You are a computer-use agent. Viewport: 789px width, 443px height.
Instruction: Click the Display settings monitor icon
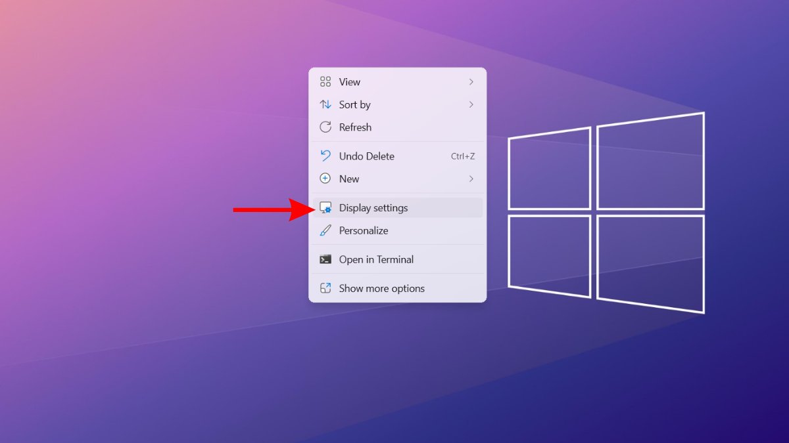(325, 208)
